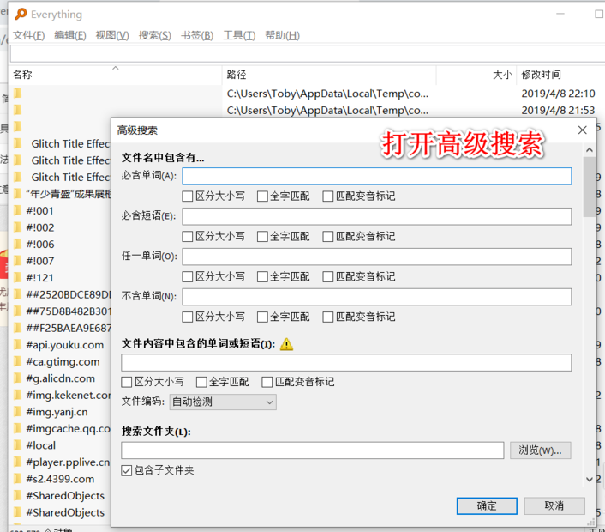
Task: Minimize the Everything window
Action: [560, 14]
